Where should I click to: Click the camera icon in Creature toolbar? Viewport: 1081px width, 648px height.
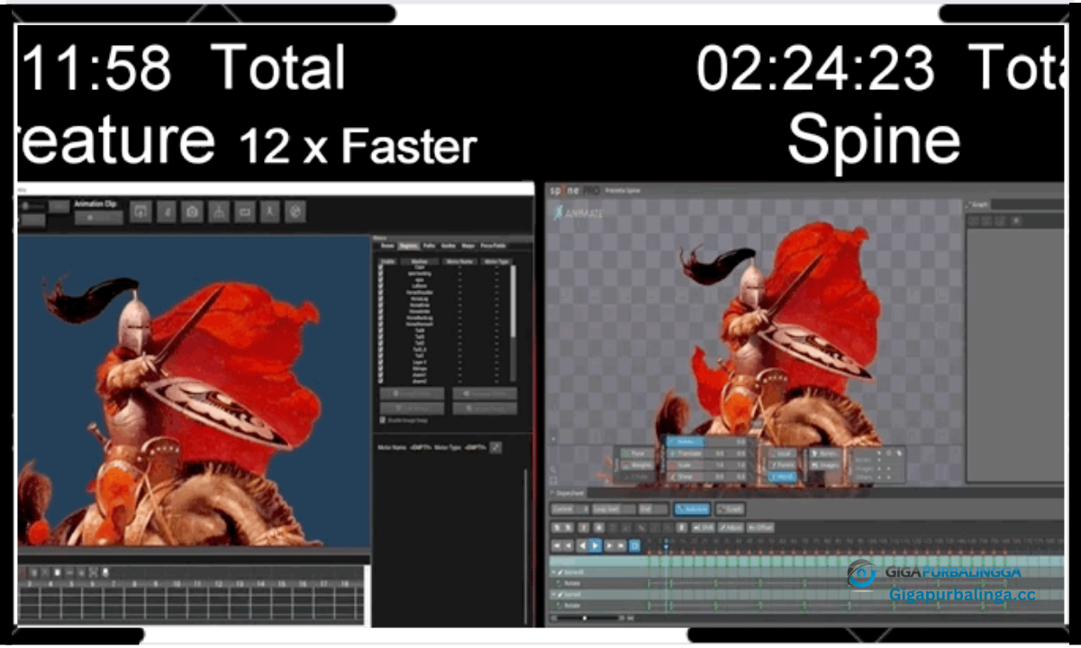(192, 212)
